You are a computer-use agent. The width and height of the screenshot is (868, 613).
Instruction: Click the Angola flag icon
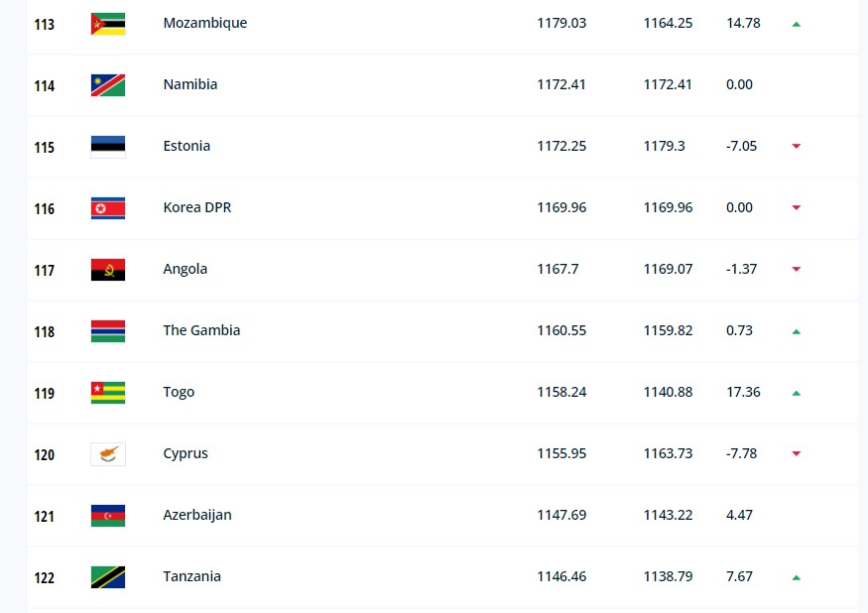click(108, 270)
